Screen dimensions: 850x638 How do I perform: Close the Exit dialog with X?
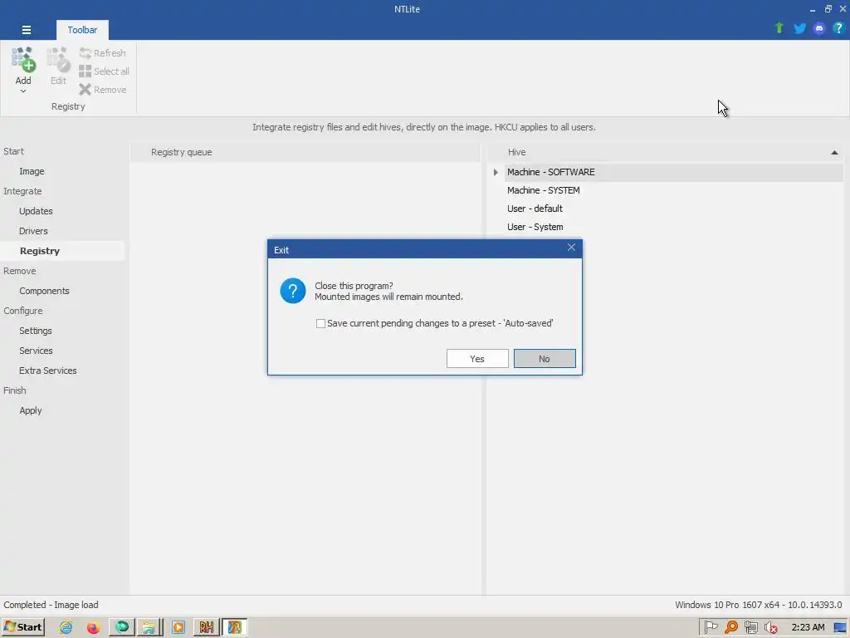tap(571, 248)
